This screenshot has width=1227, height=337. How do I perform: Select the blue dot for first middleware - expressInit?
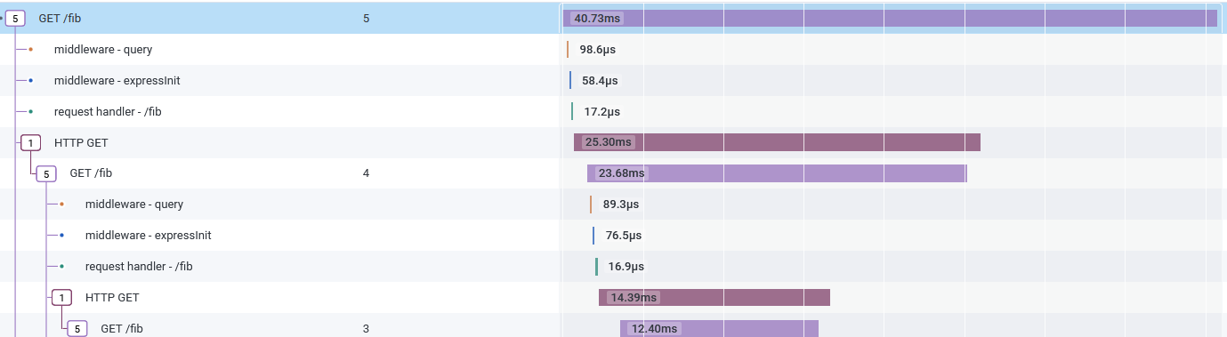tap(31, 81)
